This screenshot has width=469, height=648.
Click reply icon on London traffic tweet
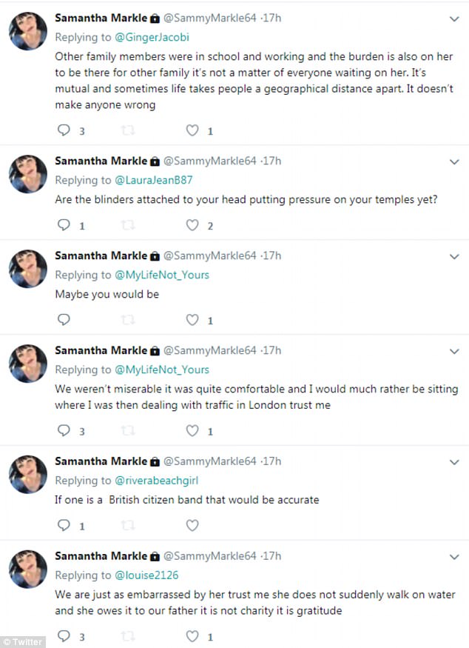coord(64,430)
